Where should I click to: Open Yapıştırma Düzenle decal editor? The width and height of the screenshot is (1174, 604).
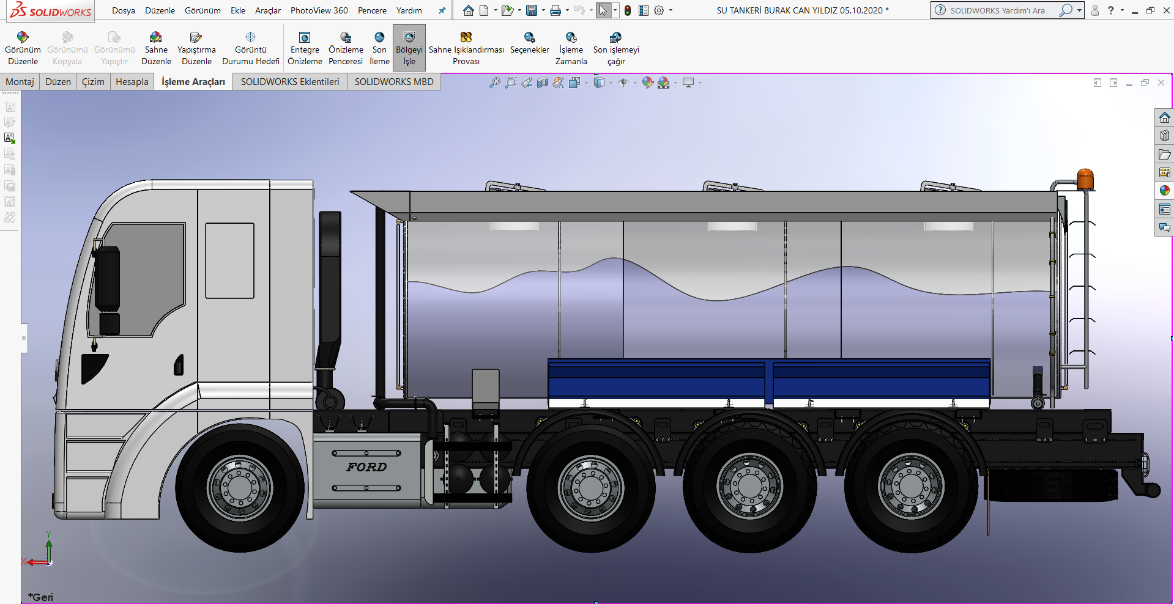(196, 48)
